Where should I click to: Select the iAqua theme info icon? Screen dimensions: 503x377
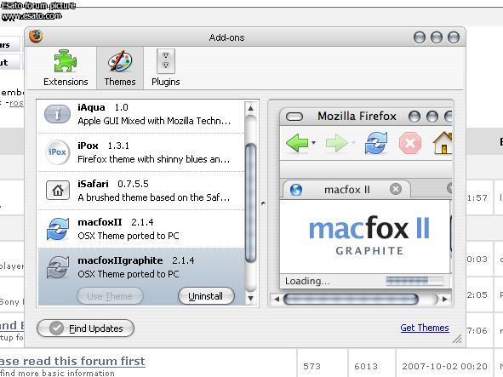[x=57, y=114]
